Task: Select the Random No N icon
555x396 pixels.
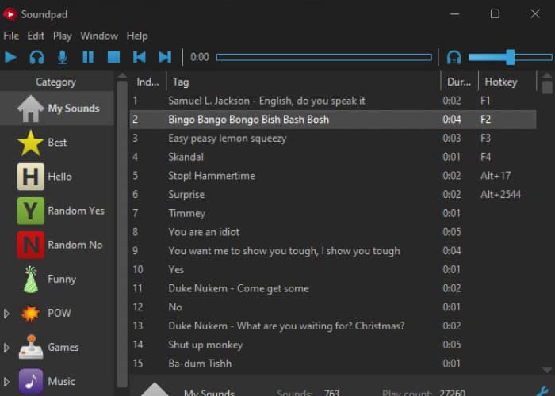Action: point(30,245)
